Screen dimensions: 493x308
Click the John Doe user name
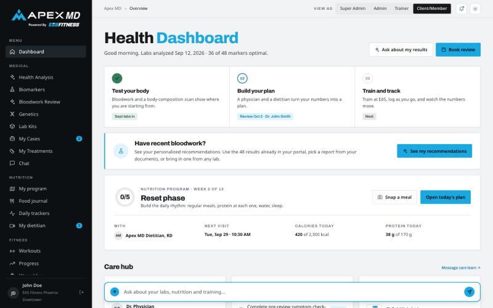coord(32,285)
